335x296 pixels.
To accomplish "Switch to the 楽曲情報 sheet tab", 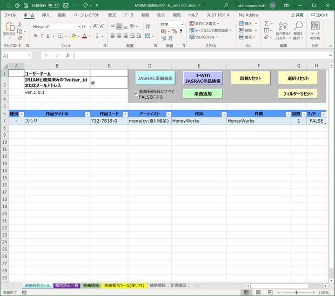I will (x=91, y=286).
